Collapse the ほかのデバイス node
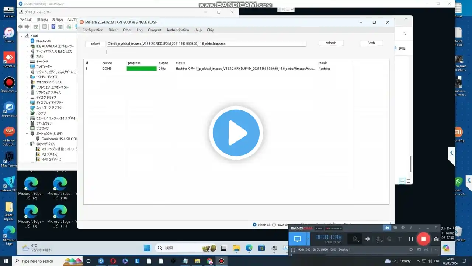Viewport: 472px width, 266px height. tap(27, 144)
